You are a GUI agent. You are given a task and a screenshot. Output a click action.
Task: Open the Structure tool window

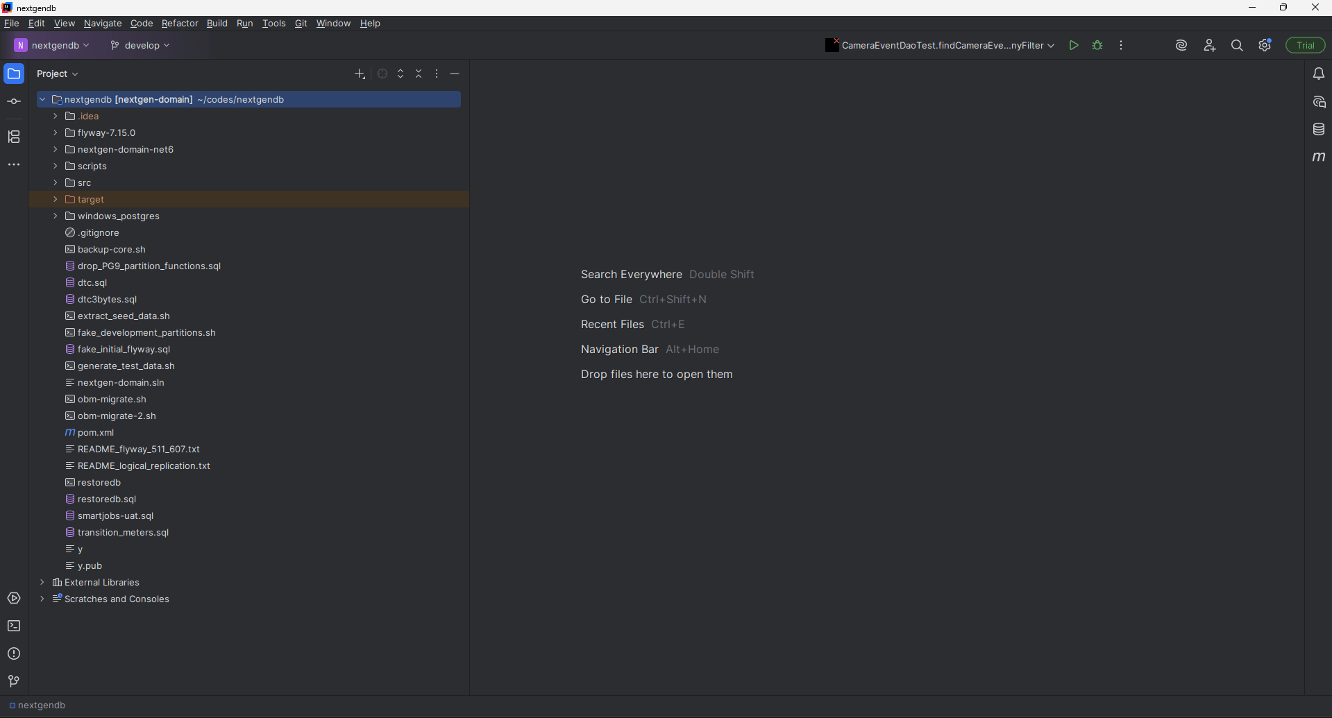pyautogui.click(x=14, y=137)
